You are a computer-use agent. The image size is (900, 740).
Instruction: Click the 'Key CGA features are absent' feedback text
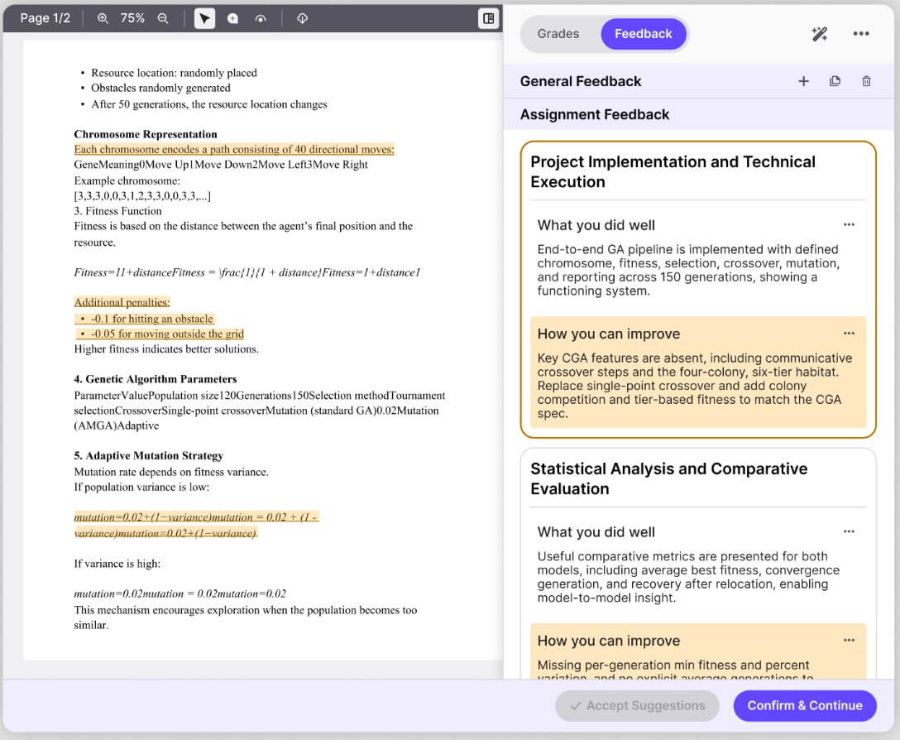click(695, 386)
